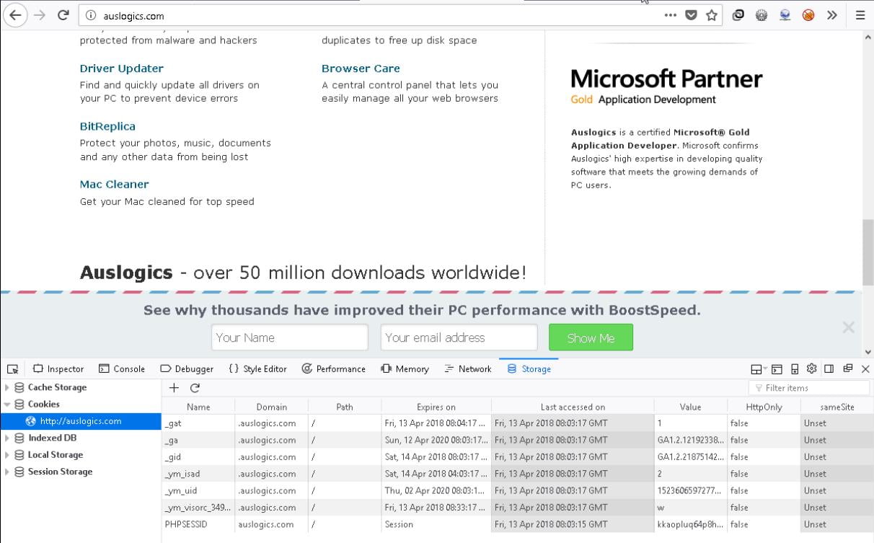Open the Driver Updater link
This screenshot has height=543, width=874.
[121, 69]
